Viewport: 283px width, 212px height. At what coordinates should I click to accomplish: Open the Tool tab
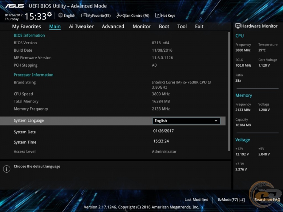(182, 26)
